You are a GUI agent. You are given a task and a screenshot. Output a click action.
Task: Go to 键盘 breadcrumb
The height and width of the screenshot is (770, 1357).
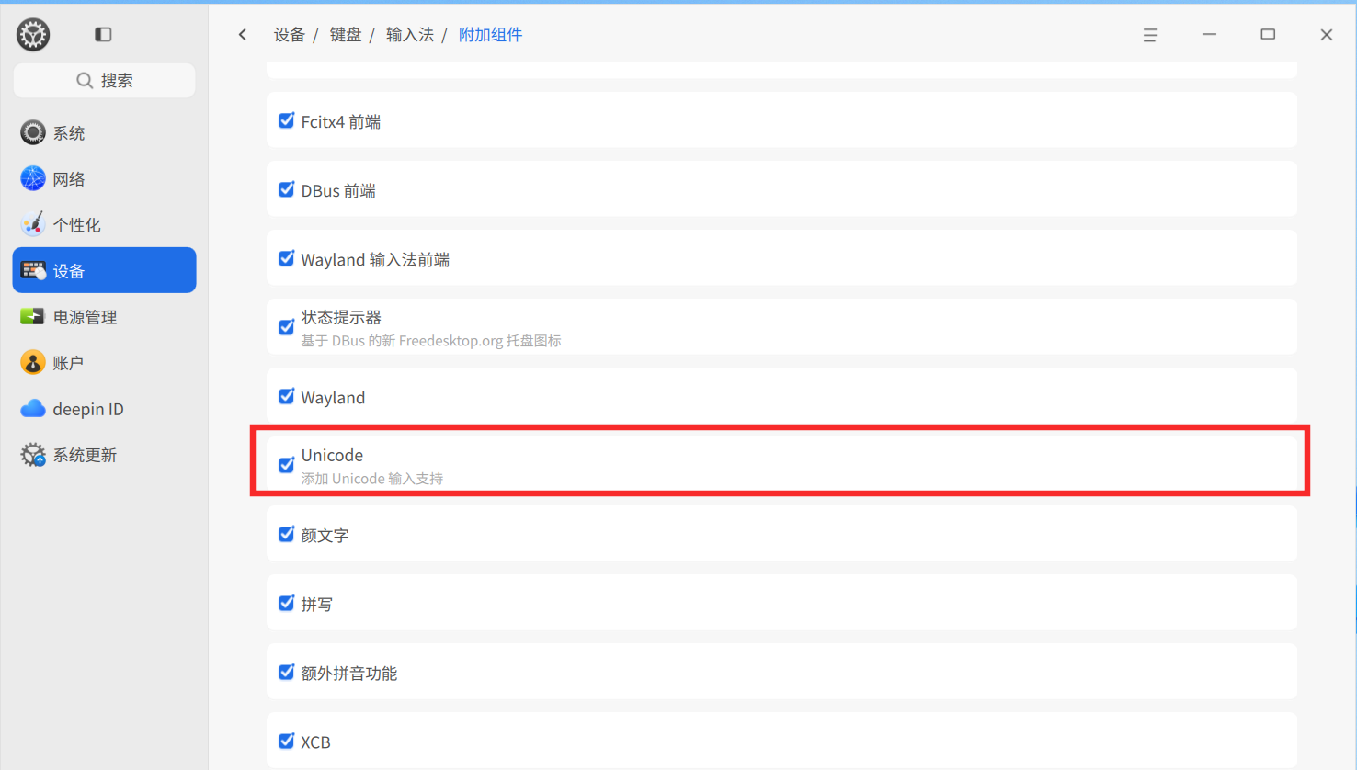(x=346, y=35)
